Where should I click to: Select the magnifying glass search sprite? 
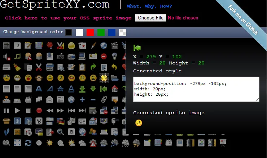[61, 132]
